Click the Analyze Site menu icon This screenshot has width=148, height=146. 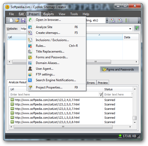click(x=30, y=27)
